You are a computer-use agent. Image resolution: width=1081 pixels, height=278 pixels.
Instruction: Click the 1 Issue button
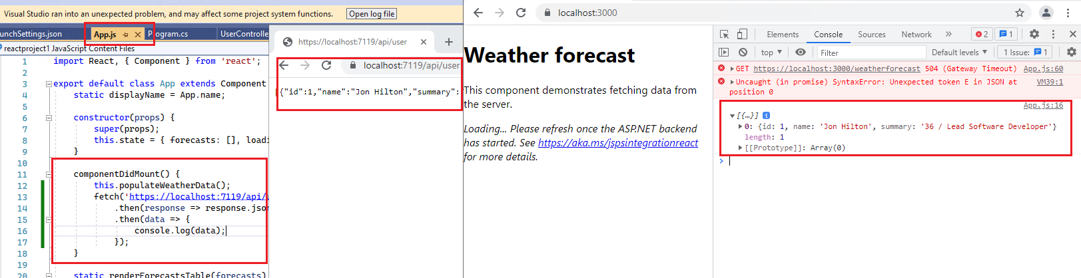pos(1026,52)
